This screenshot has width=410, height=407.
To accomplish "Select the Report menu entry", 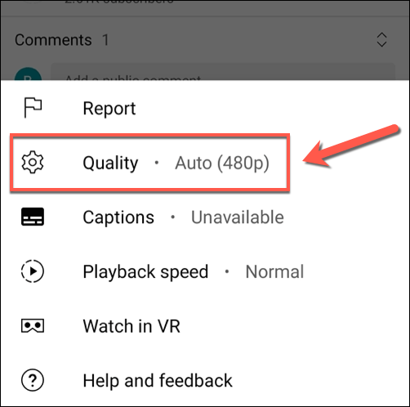I will (x=205, y=108).
